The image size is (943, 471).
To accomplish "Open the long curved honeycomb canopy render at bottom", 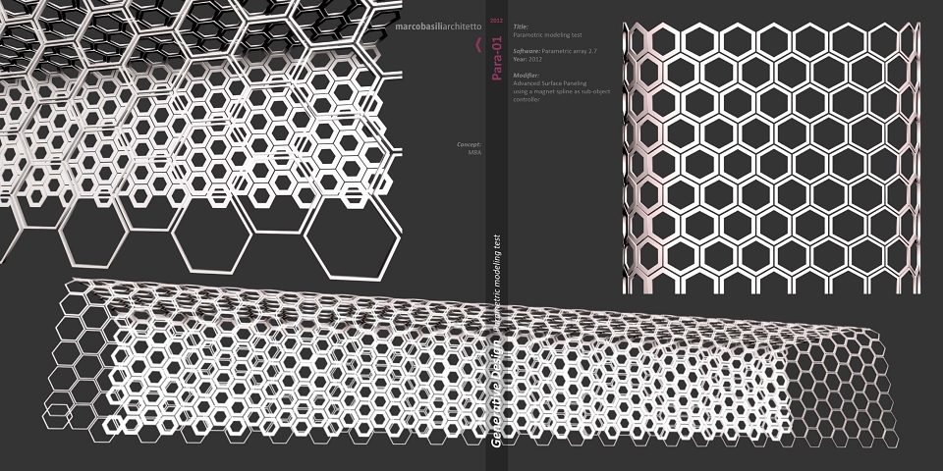I will (x=471, y=363).
